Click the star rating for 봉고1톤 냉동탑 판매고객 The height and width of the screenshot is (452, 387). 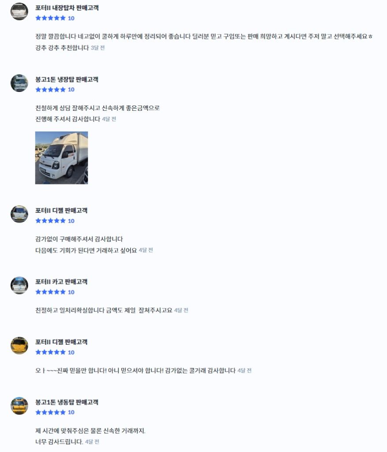50,412
